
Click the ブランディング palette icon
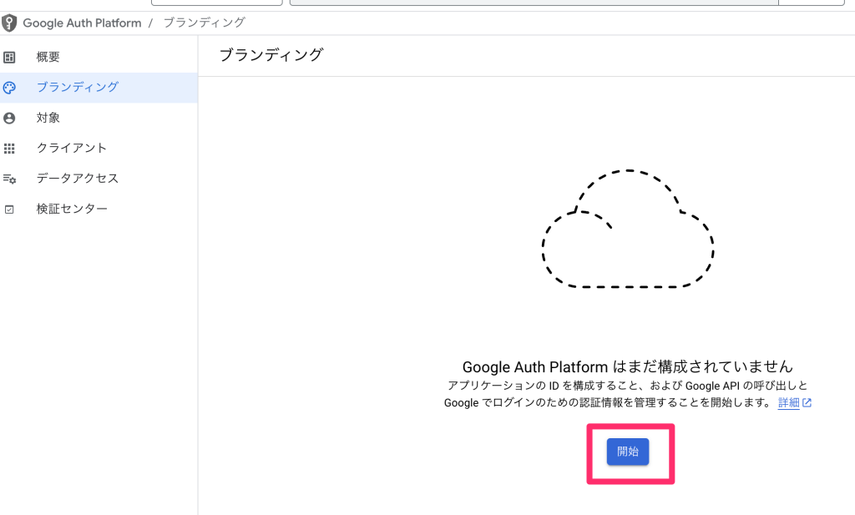pos(9,88)
